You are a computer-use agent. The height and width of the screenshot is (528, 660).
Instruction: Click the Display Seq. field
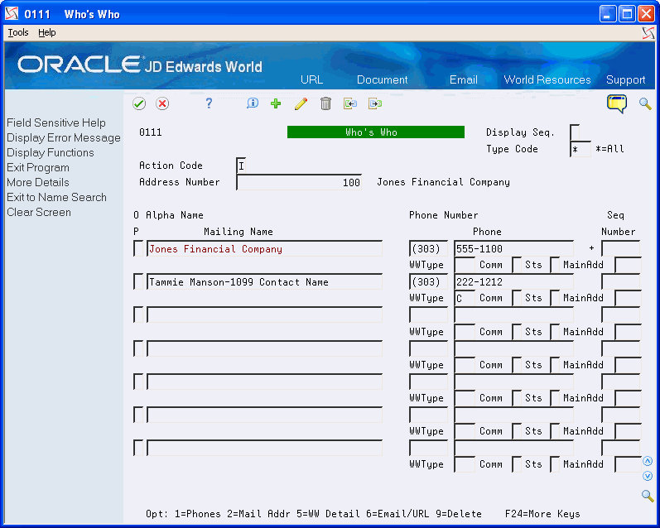tap(575, 132)
